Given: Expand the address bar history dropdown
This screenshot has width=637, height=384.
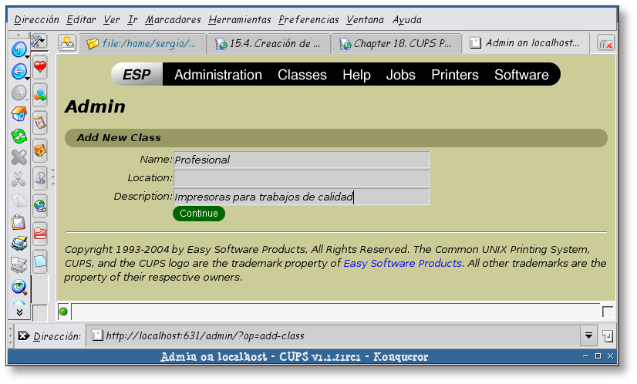Looking at the screenshot, I should 588,335.
